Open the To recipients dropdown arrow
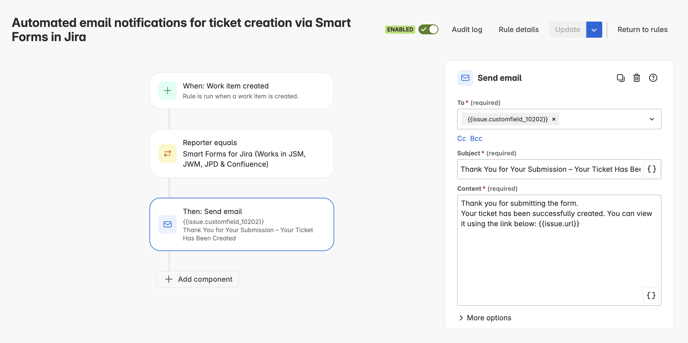This screenshot has width=688, height=343. (x=652, y=119)
